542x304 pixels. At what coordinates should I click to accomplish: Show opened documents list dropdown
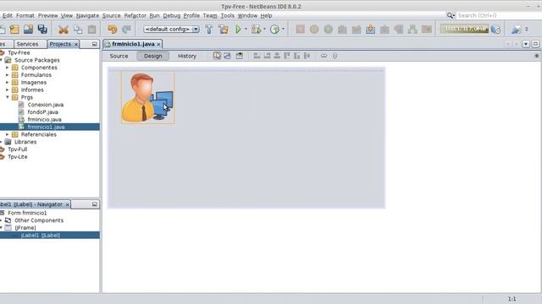[526, 44]
